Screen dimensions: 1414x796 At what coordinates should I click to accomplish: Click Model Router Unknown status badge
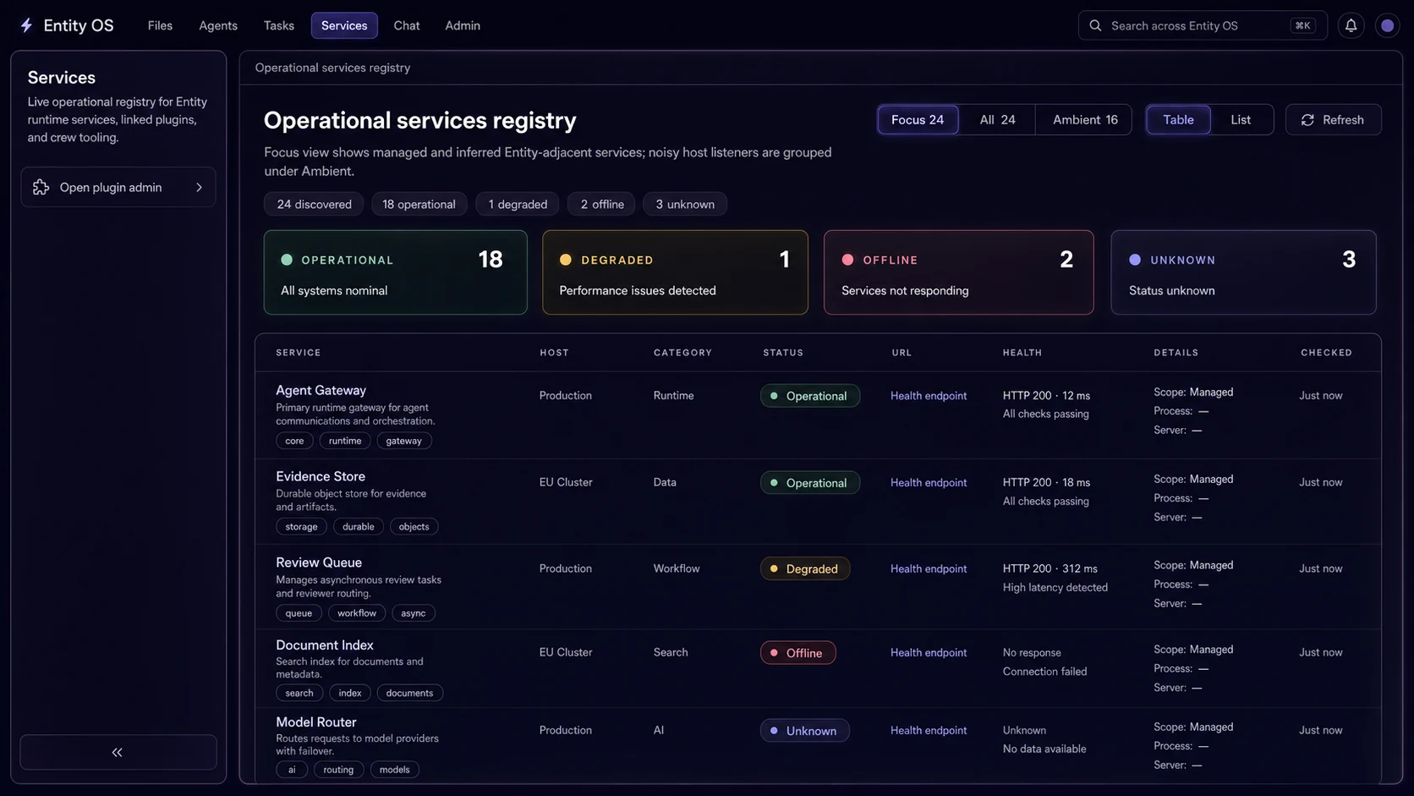click(x=804, y=730)
